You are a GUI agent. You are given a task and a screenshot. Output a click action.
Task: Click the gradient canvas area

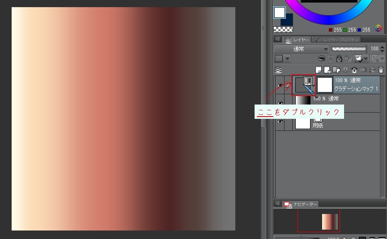click(123, 119)
